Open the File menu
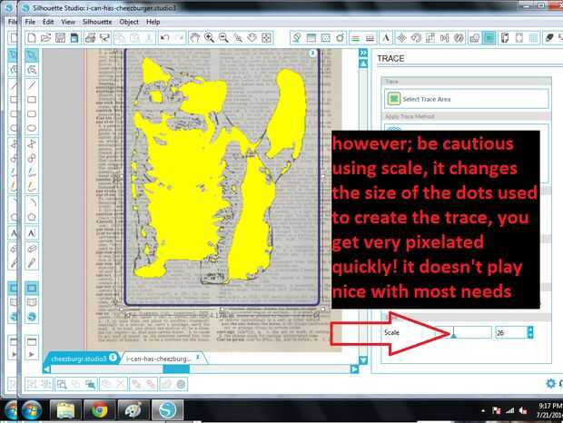The image size is (563, 423). (30, 22)
